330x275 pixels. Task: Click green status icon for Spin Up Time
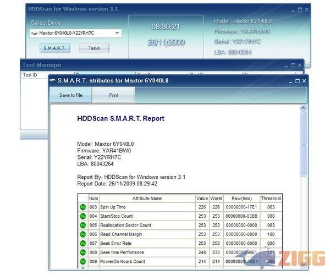click(83, 207)
